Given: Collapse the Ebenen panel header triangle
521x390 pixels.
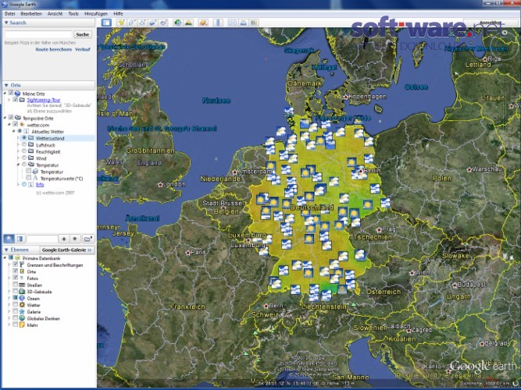Looking at the screenshot, I should tap(6, 250).
